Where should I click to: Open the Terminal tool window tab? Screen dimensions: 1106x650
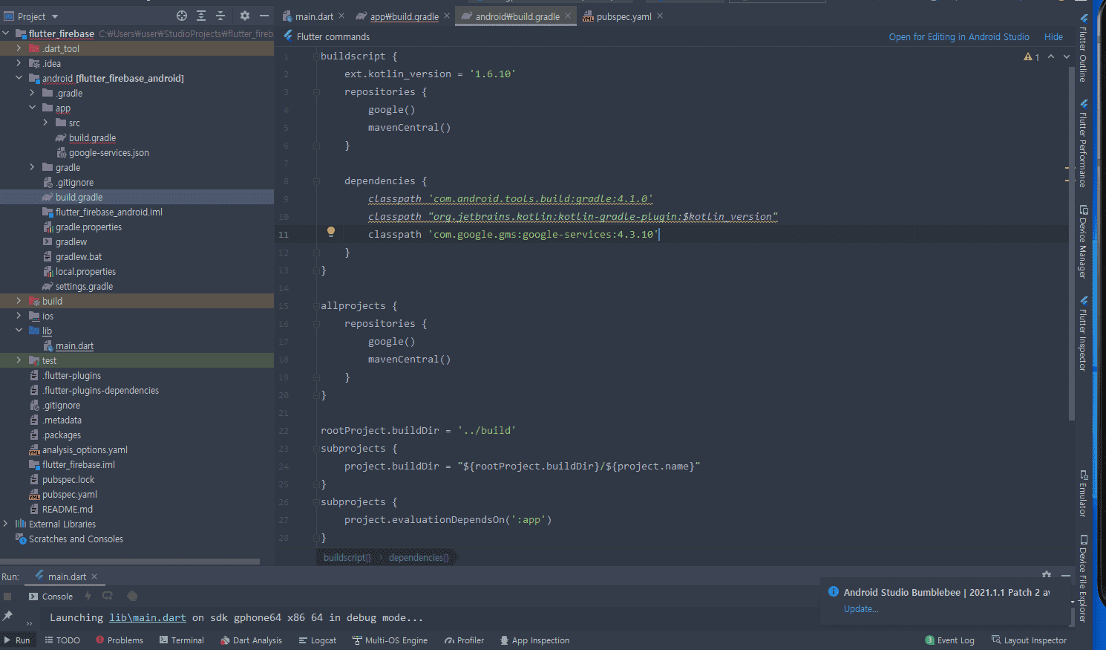pos(181,640)
